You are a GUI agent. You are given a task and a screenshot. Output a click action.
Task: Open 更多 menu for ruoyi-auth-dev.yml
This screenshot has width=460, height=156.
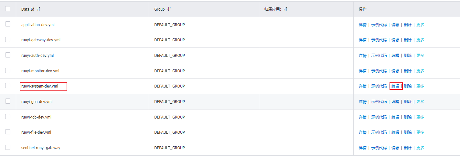420,56
